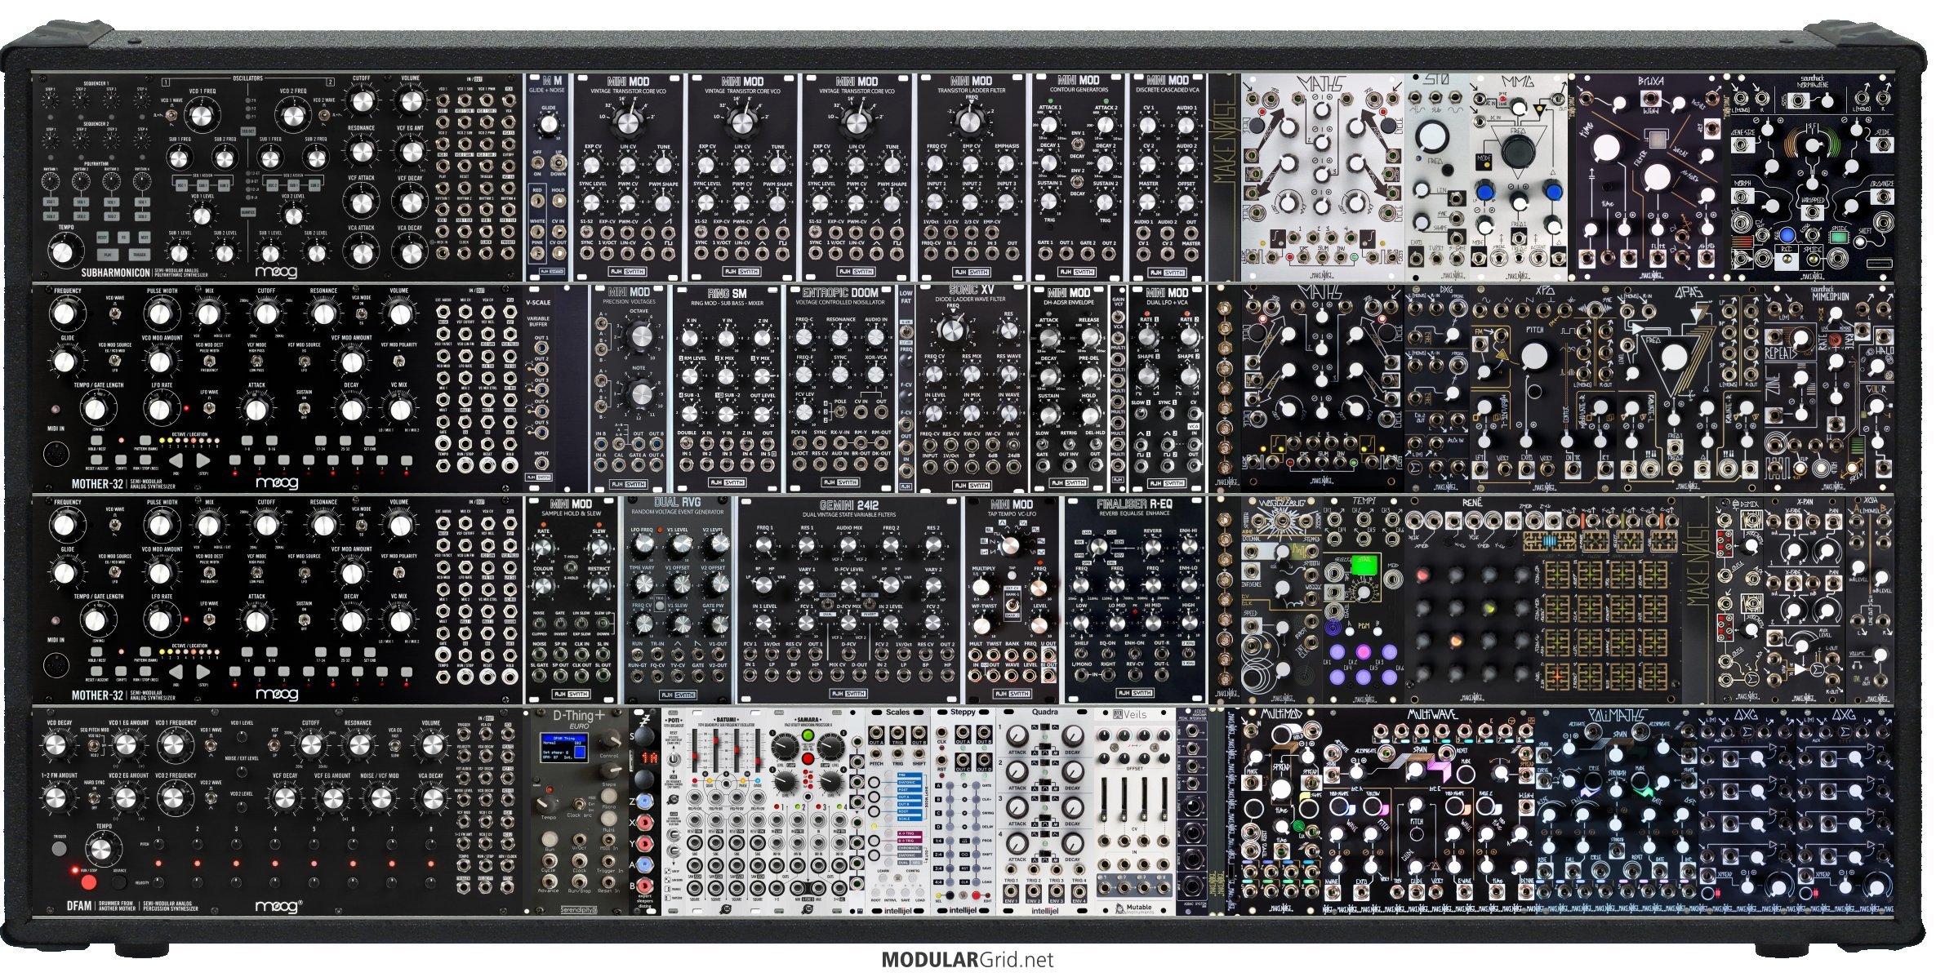1936x977 pixels.
Task: Toggle the VCF MOD POLARITY switch on upper Mother-32
Action: click(398, 360)
